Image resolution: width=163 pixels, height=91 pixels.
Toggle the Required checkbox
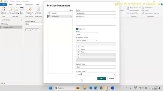(x=77, y=29)
